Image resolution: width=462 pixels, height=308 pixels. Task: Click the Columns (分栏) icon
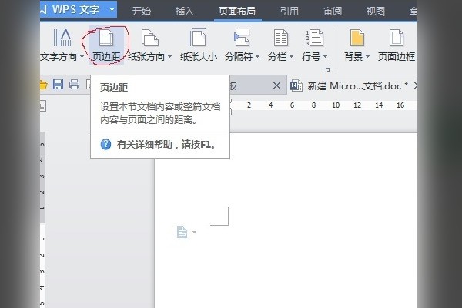pos(280,38)
